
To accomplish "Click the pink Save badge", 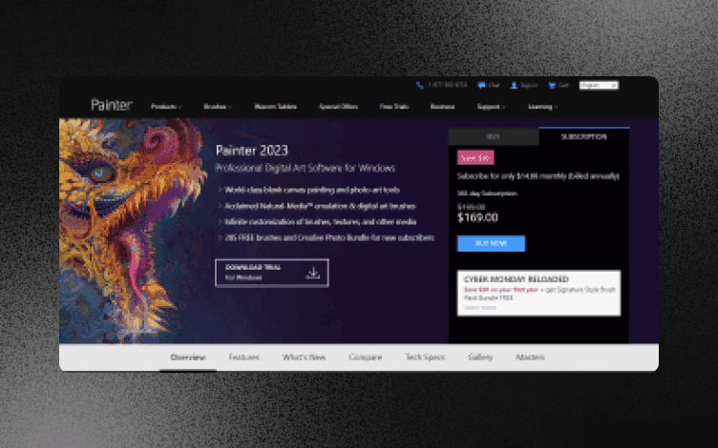I will tap(475, 157).
